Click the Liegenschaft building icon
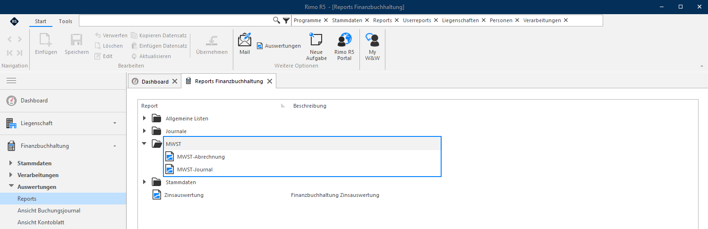This screenshot has width=708, height=229. point(11,123)
